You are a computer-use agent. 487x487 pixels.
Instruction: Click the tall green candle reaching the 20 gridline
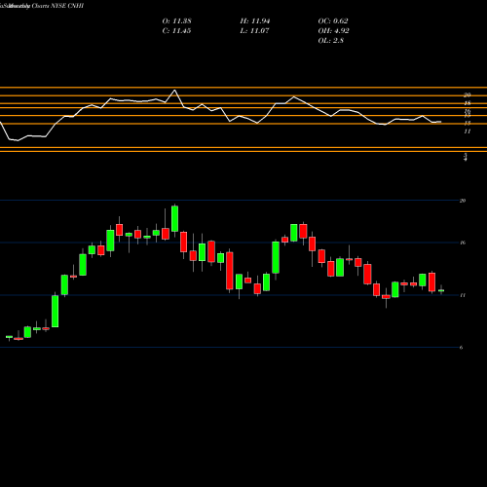tap(174, 218)
